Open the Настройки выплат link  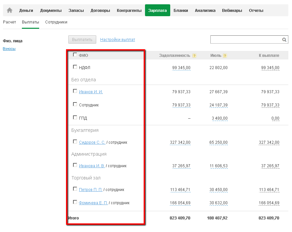coord(117,40)
